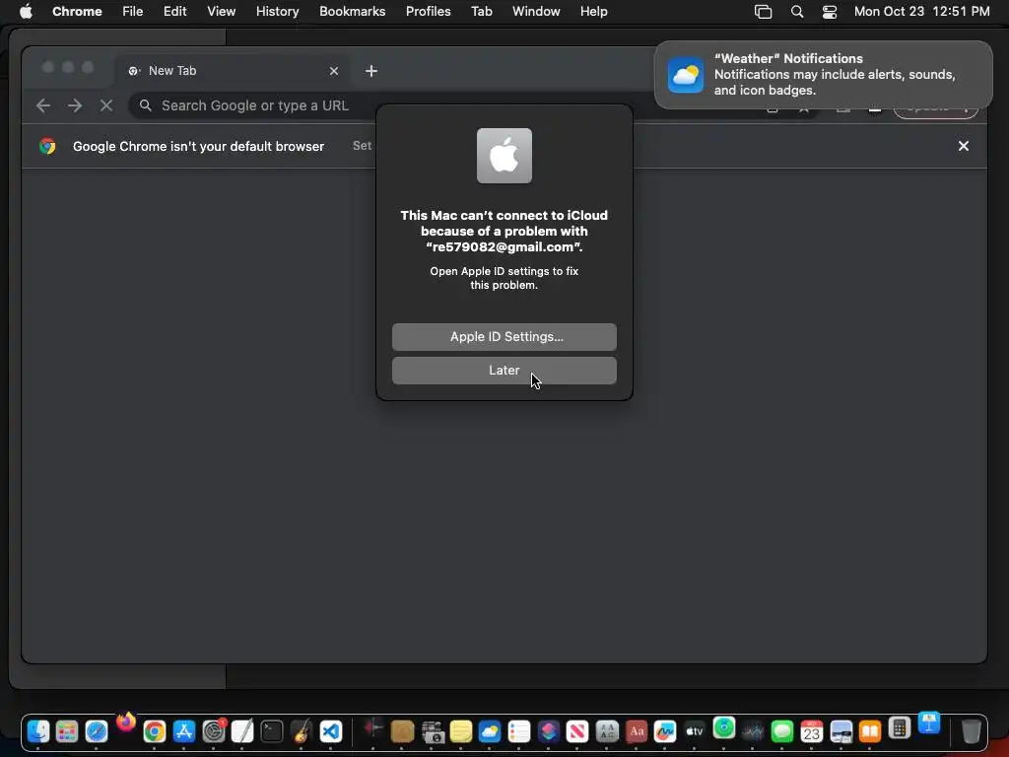Open News app from the Dock
Viewport: 1009px width, 757px height.
[x=577, y=731]
